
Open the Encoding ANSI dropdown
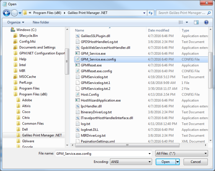[x=131, y=162]
